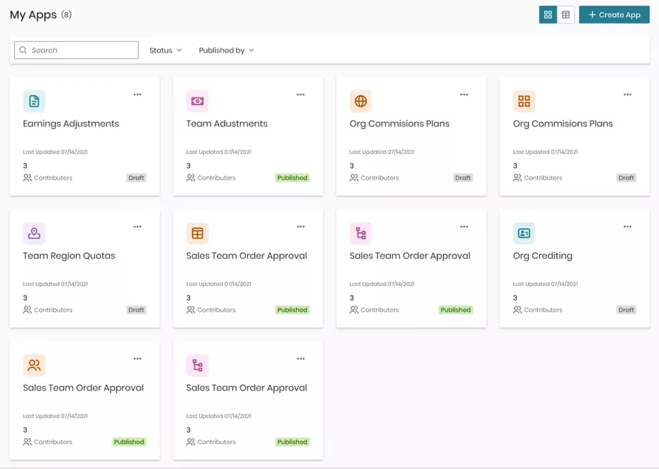
Task: Open the Org Crediting app title
Action: click(543, 256)
